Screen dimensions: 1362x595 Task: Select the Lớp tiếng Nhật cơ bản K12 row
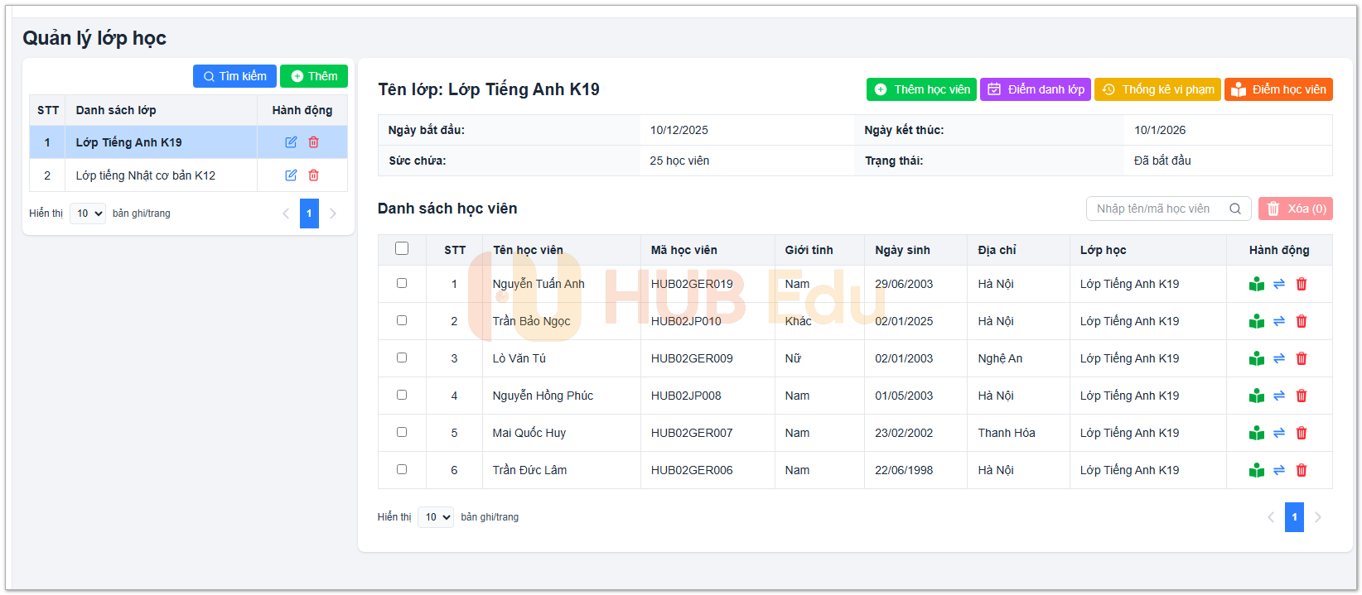(x=188, y=175)
